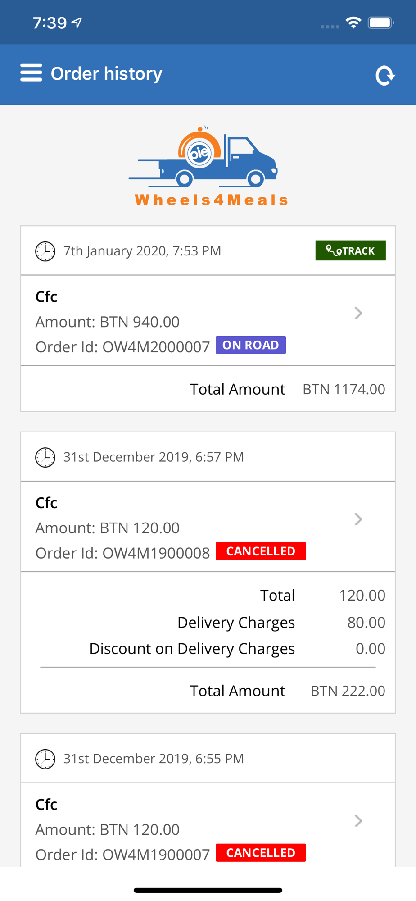Tap the clock icon for 7th January order
This screenshot has height=901, width=416.
click(45, 251)
